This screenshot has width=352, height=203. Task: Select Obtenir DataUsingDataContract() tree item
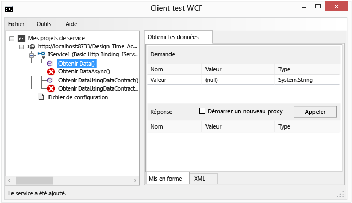99,80
